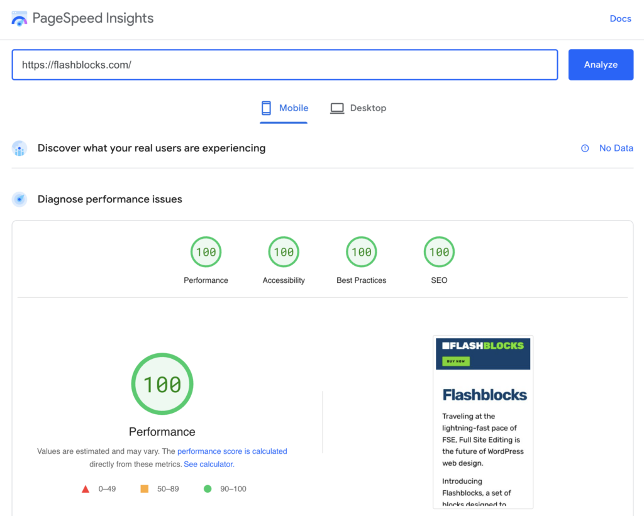
Task: Click the SEO label
Action: 439,280
